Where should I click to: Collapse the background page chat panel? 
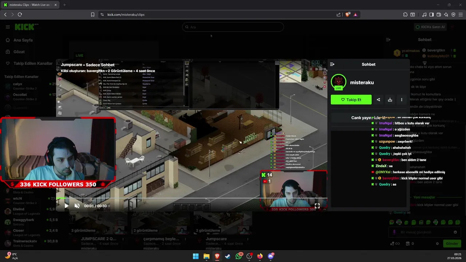[x=388, y=40]
